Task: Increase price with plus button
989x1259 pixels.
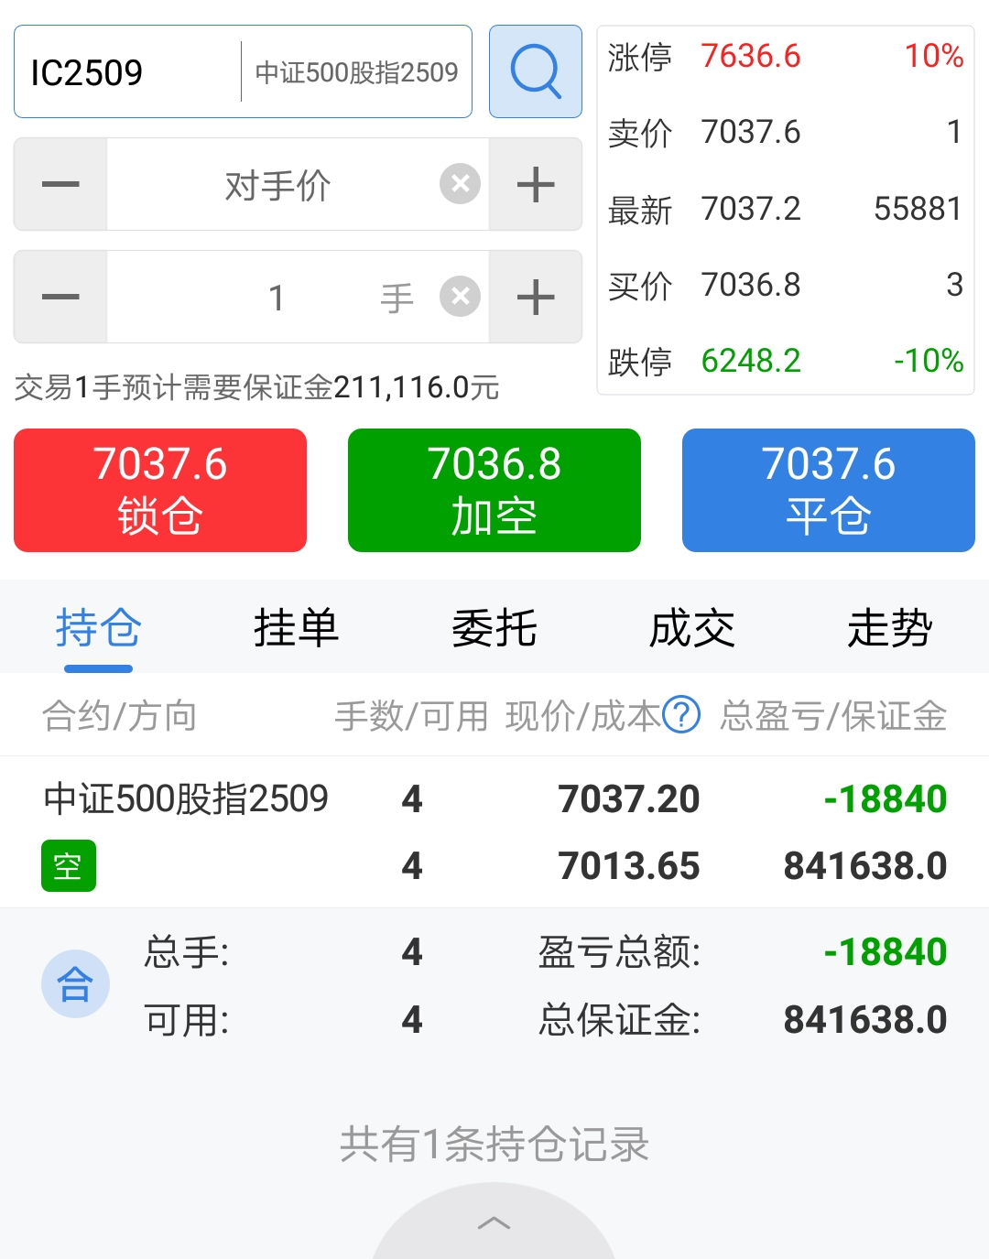Action: pyautogui.click(x=536, y=184)
